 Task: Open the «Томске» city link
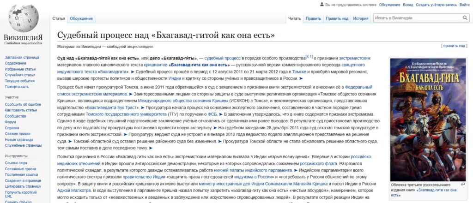pos(299,72)
